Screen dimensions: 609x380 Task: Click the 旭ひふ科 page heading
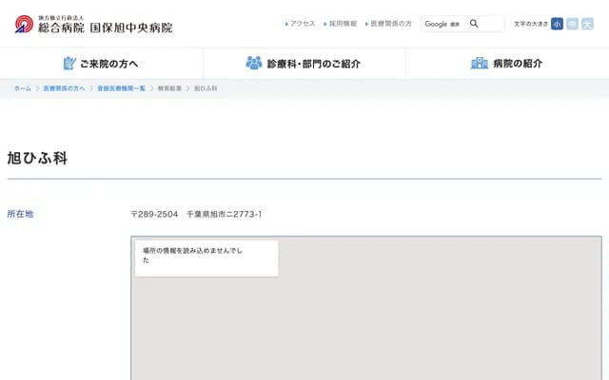click(x=37, y=159)
